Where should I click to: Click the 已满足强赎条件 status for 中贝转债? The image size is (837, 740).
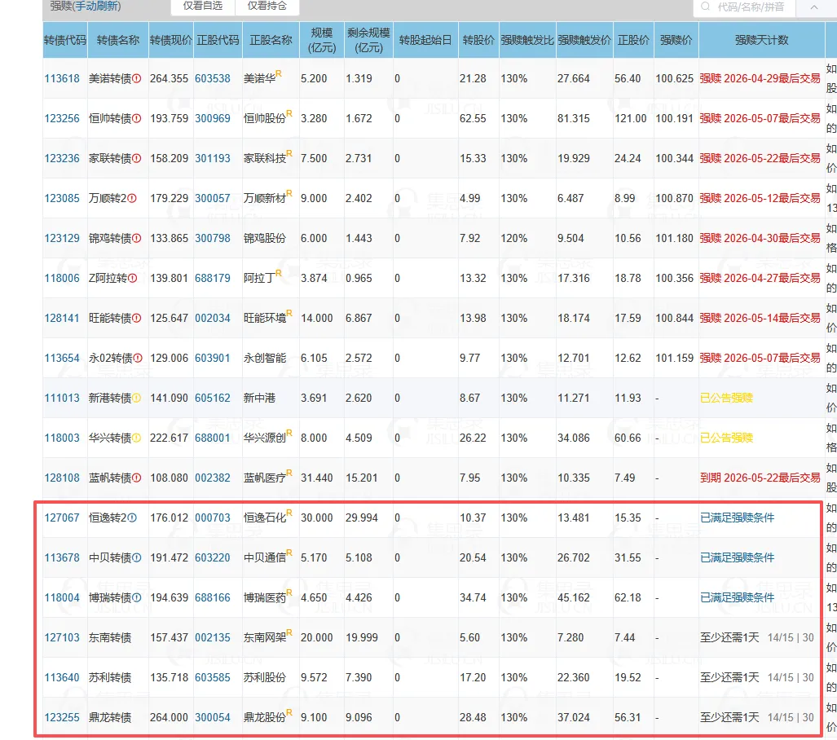738,558
